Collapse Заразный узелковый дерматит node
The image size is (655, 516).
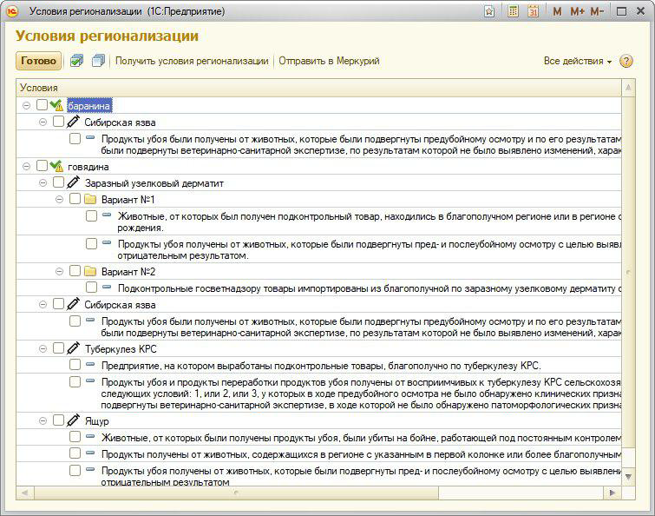pyautogui.click(x=43, y=183)
